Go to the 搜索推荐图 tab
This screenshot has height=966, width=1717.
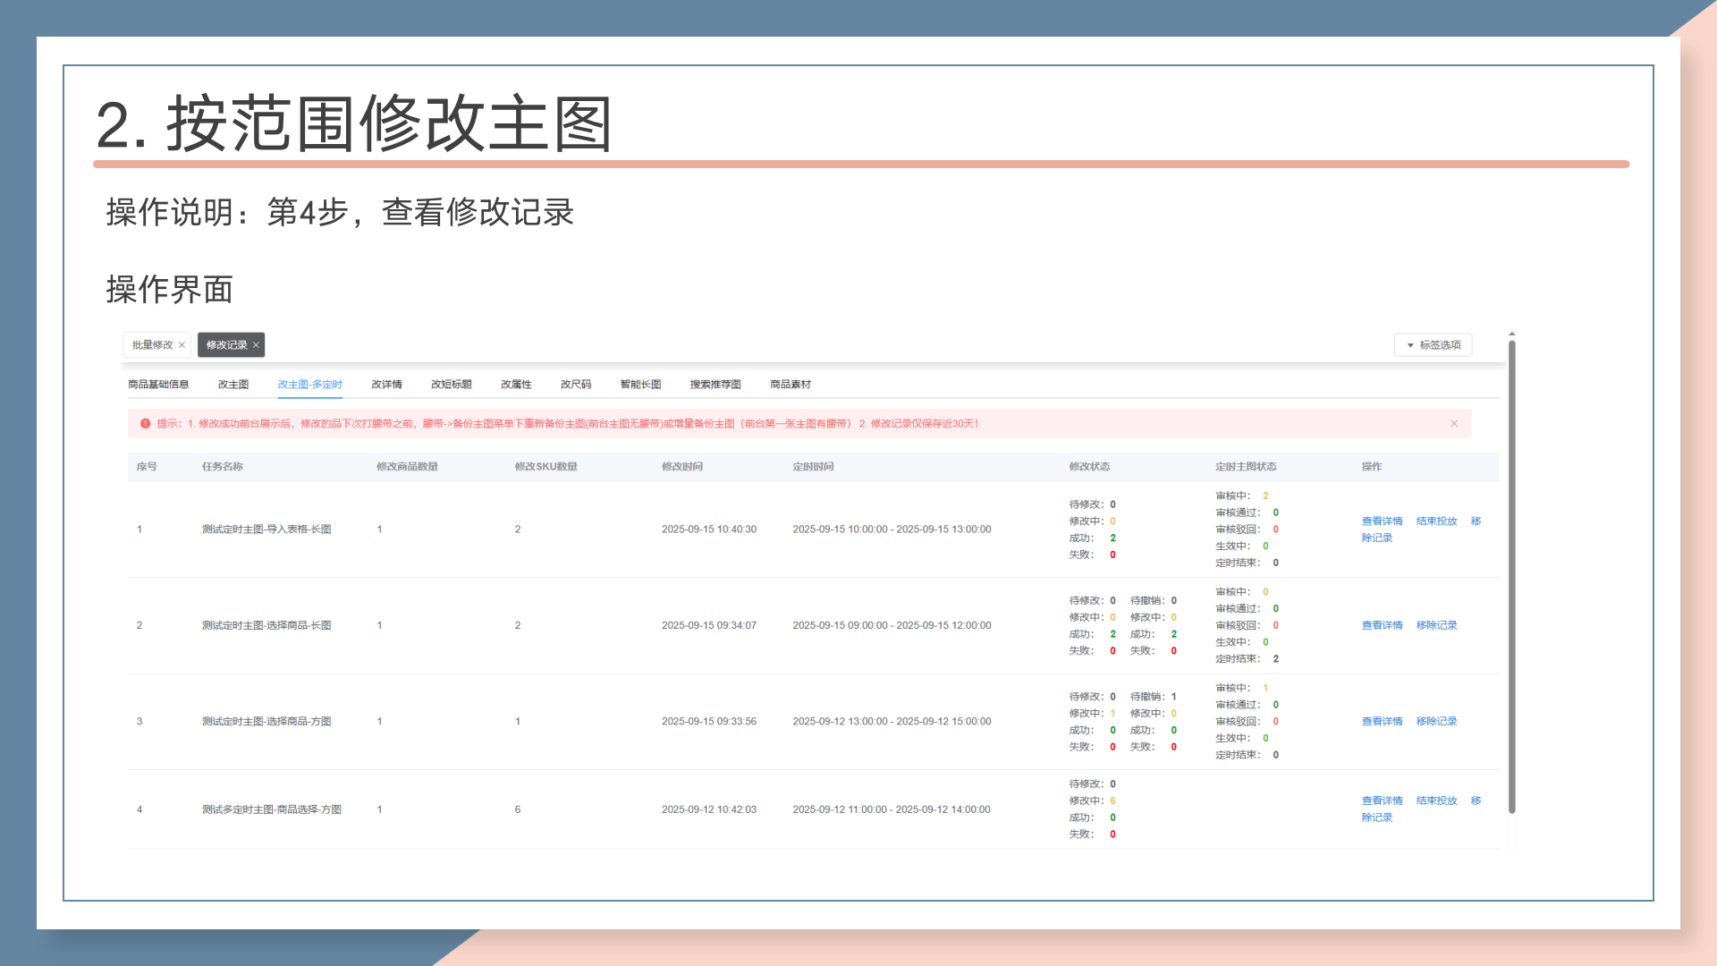[x=715, y=385]
